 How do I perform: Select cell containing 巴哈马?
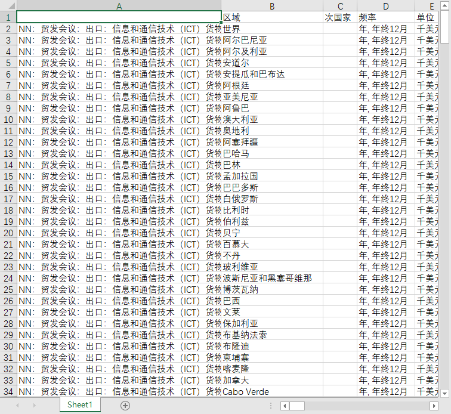(x=272, y=153)
